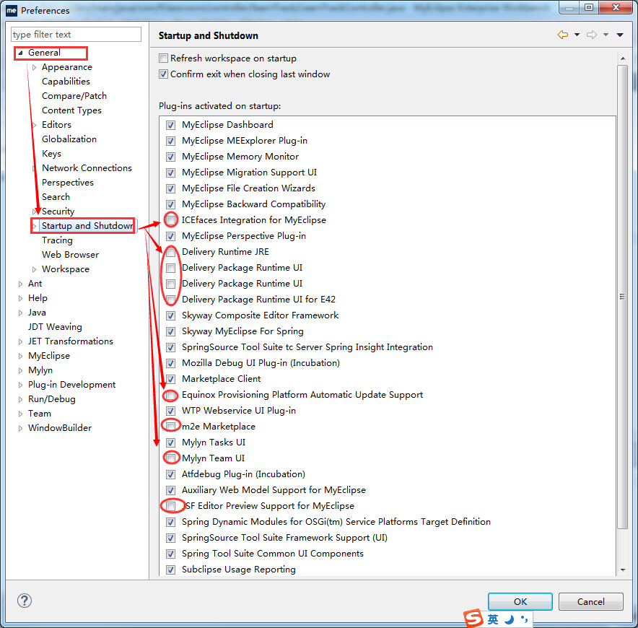This screenshot has height=628, width=638.
Task: Select Globalization preference page
Action: (69, 139)
